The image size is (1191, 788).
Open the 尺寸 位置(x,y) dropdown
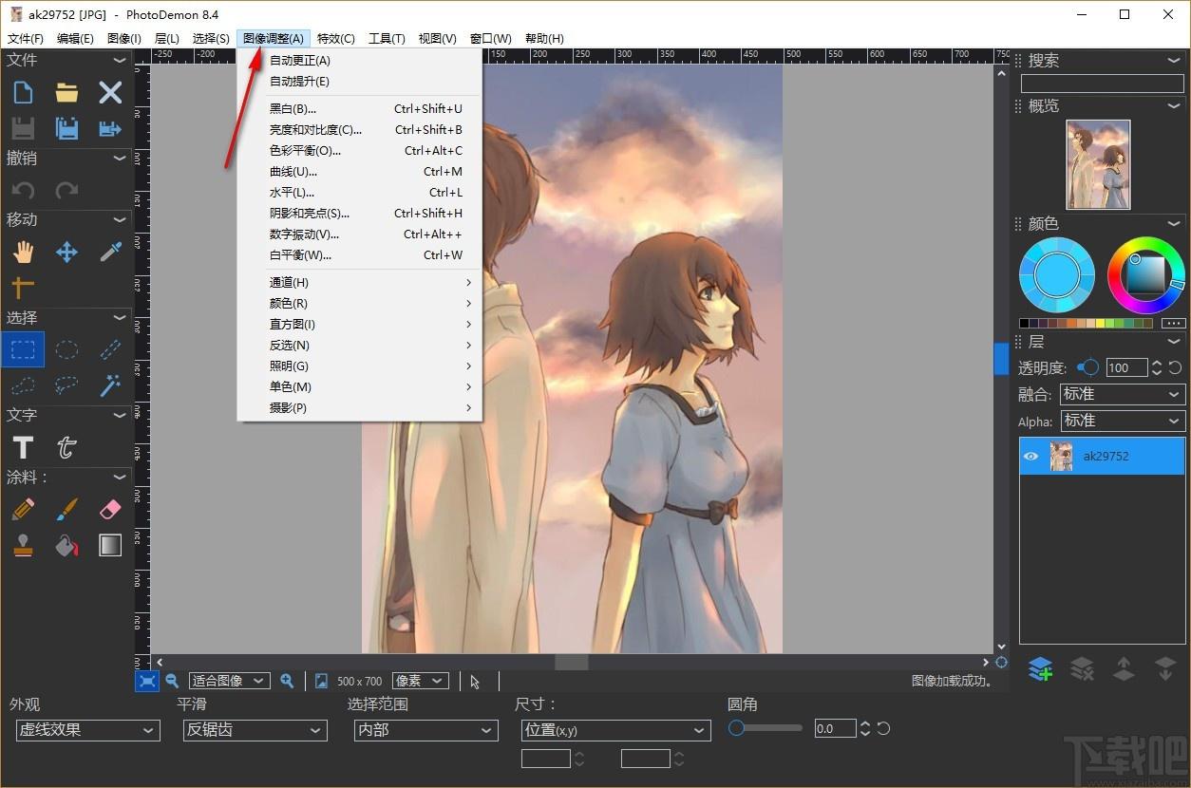point(616,730)
